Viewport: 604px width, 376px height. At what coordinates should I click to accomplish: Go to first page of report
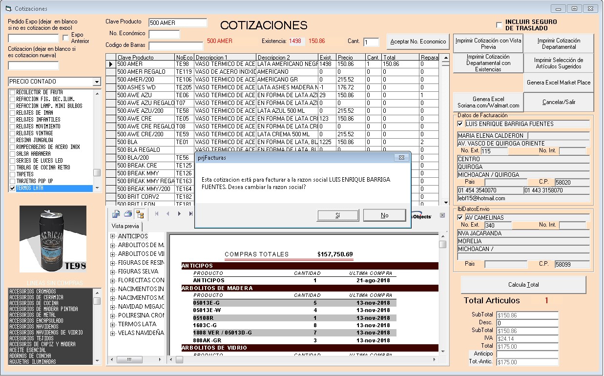pyautogui.click(x=157, y=214)
